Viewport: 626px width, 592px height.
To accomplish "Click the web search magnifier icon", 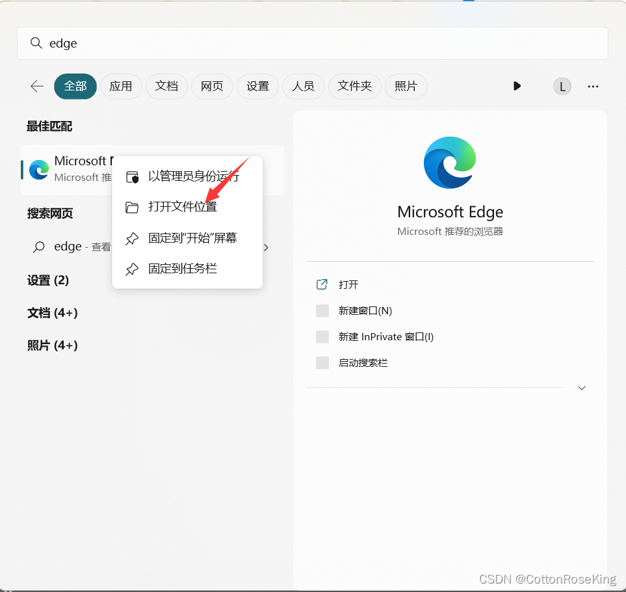I will 39,247.
